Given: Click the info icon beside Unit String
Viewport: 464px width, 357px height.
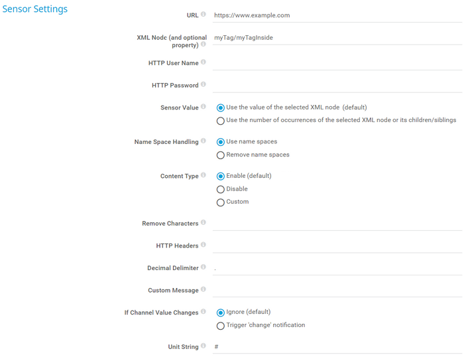Looking at the screenshot, I should [x=203, y=346].
